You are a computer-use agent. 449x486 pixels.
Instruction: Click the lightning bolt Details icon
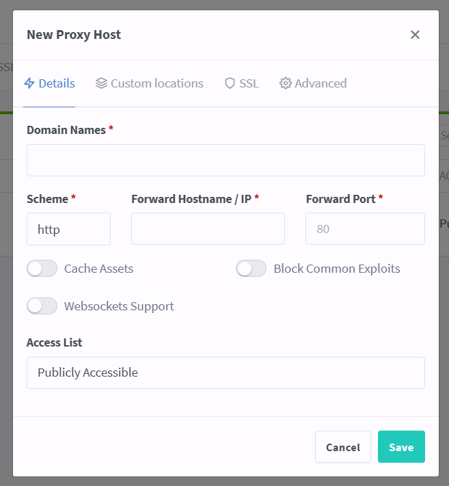coord(29,83)
